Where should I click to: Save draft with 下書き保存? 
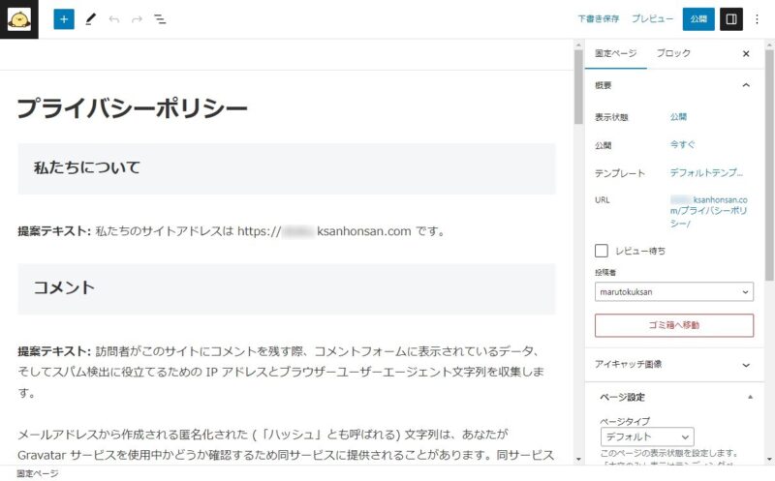[x=598, y=18]
